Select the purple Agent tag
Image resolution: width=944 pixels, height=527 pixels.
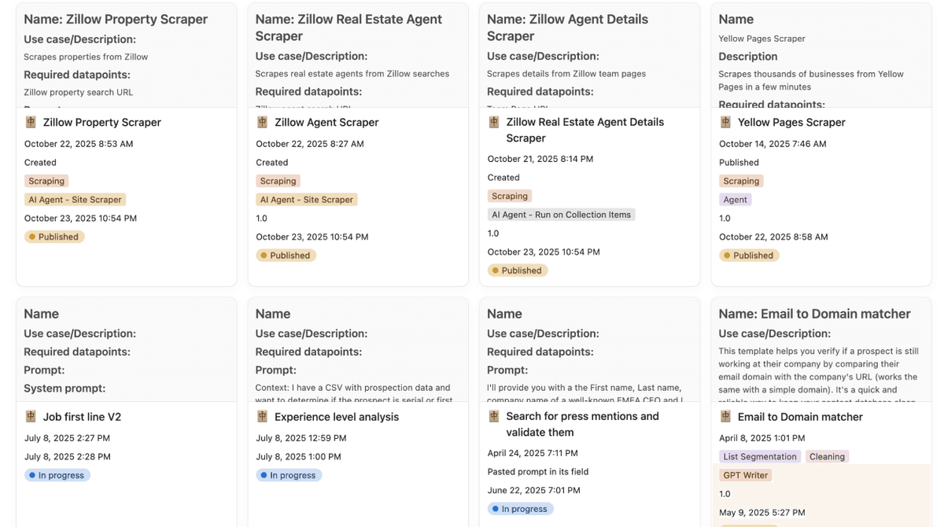736,200
